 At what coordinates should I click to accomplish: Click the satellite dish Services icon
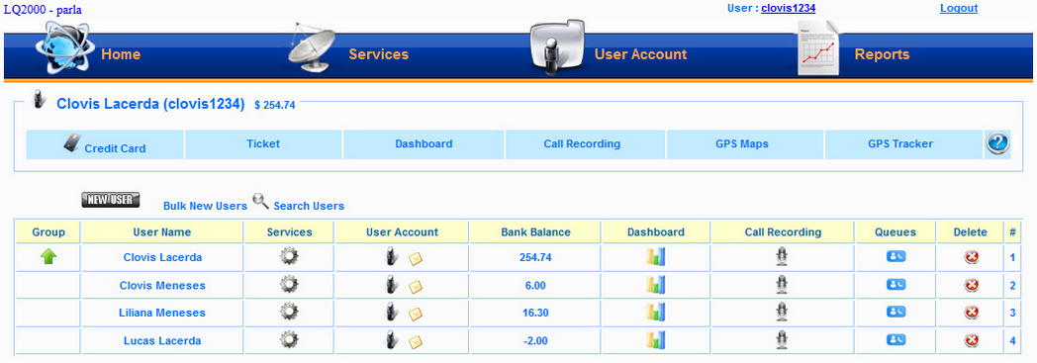[x=313, y=46]
